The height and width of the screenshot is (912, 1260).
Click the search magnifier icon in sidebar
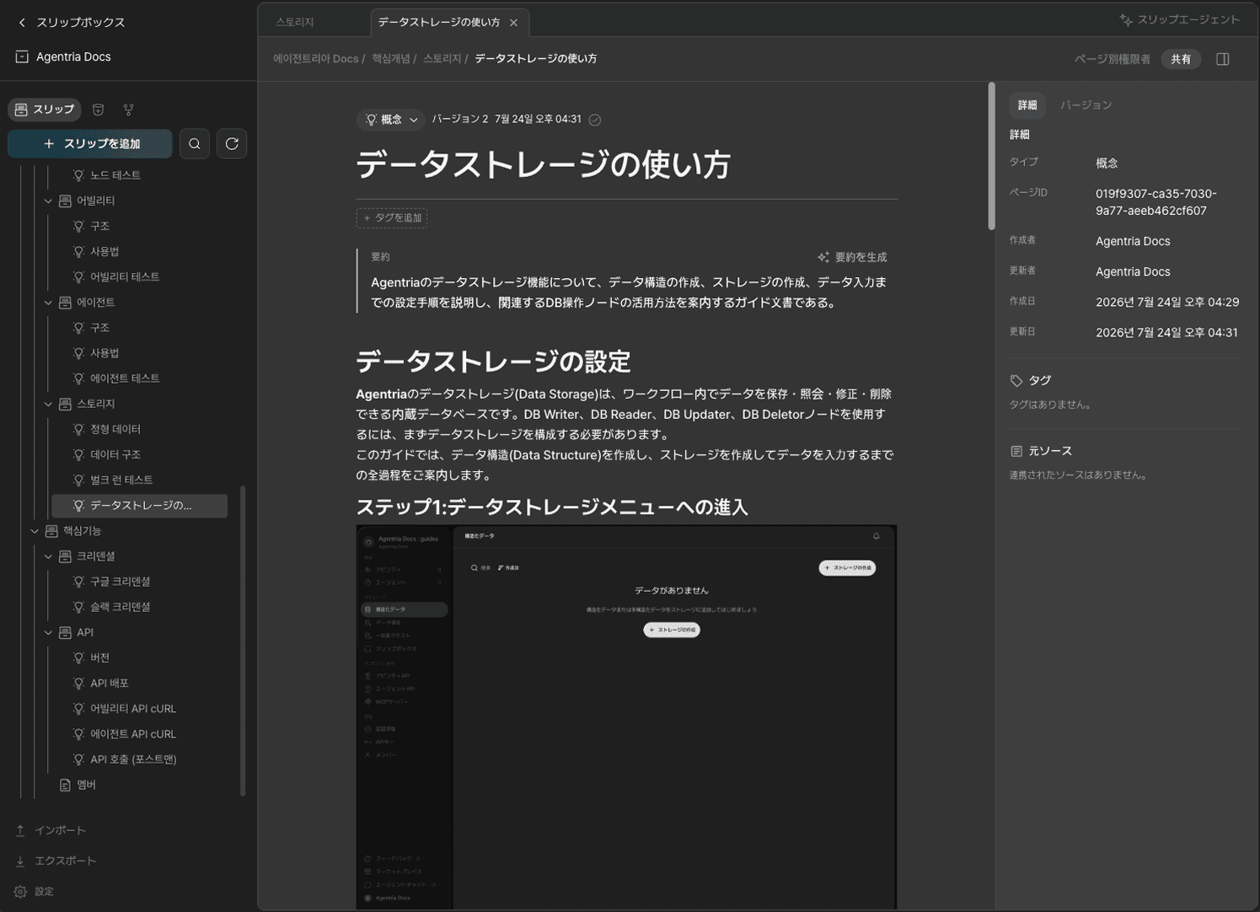coord(195,144)
